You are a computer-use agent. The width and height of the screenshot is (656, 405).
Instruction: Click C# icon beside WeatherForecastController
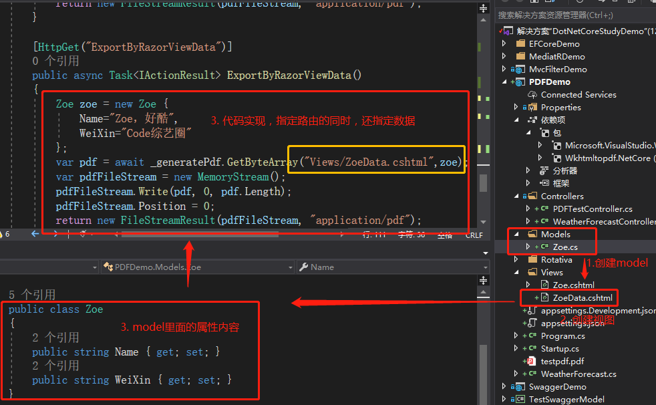click(x=544, y=221)
